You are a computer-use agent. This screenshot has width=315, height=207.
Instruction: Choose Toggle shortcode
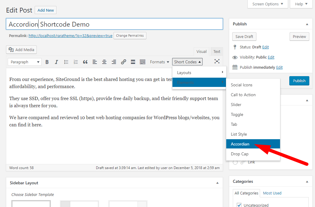click(253, 114)
